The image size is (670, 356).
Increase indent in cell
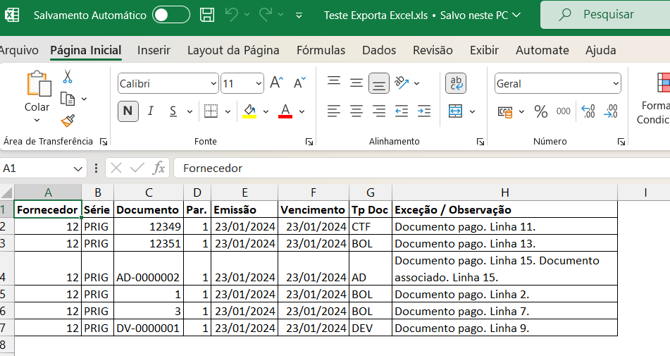coord(424,111)
